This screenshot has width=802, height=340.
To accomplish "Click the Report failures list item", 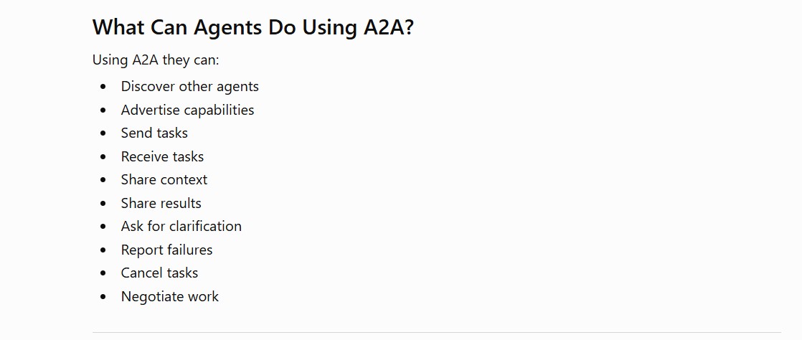I will [166, 250].
